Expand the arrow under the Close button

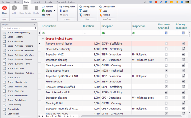[4, 15]
